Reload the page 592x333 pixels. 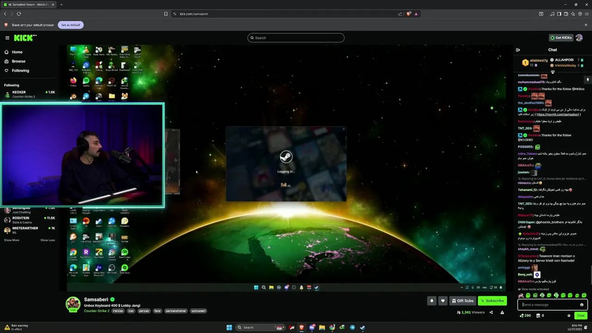19,14
